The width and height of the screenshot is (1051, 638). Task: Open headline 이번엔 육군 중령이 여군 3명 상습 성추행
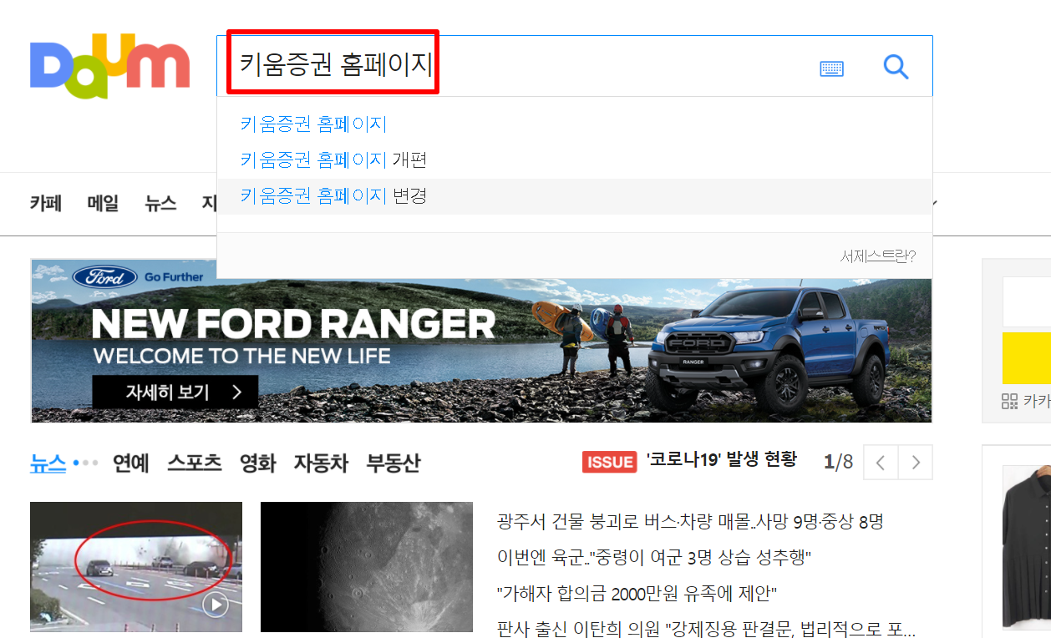tap(655, 557)
